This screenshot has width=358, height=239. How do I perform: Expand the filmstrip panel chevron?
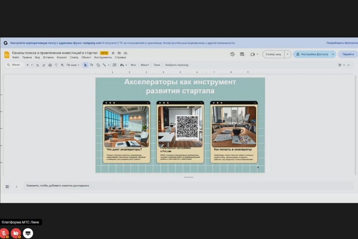click(x=16, y=187)
